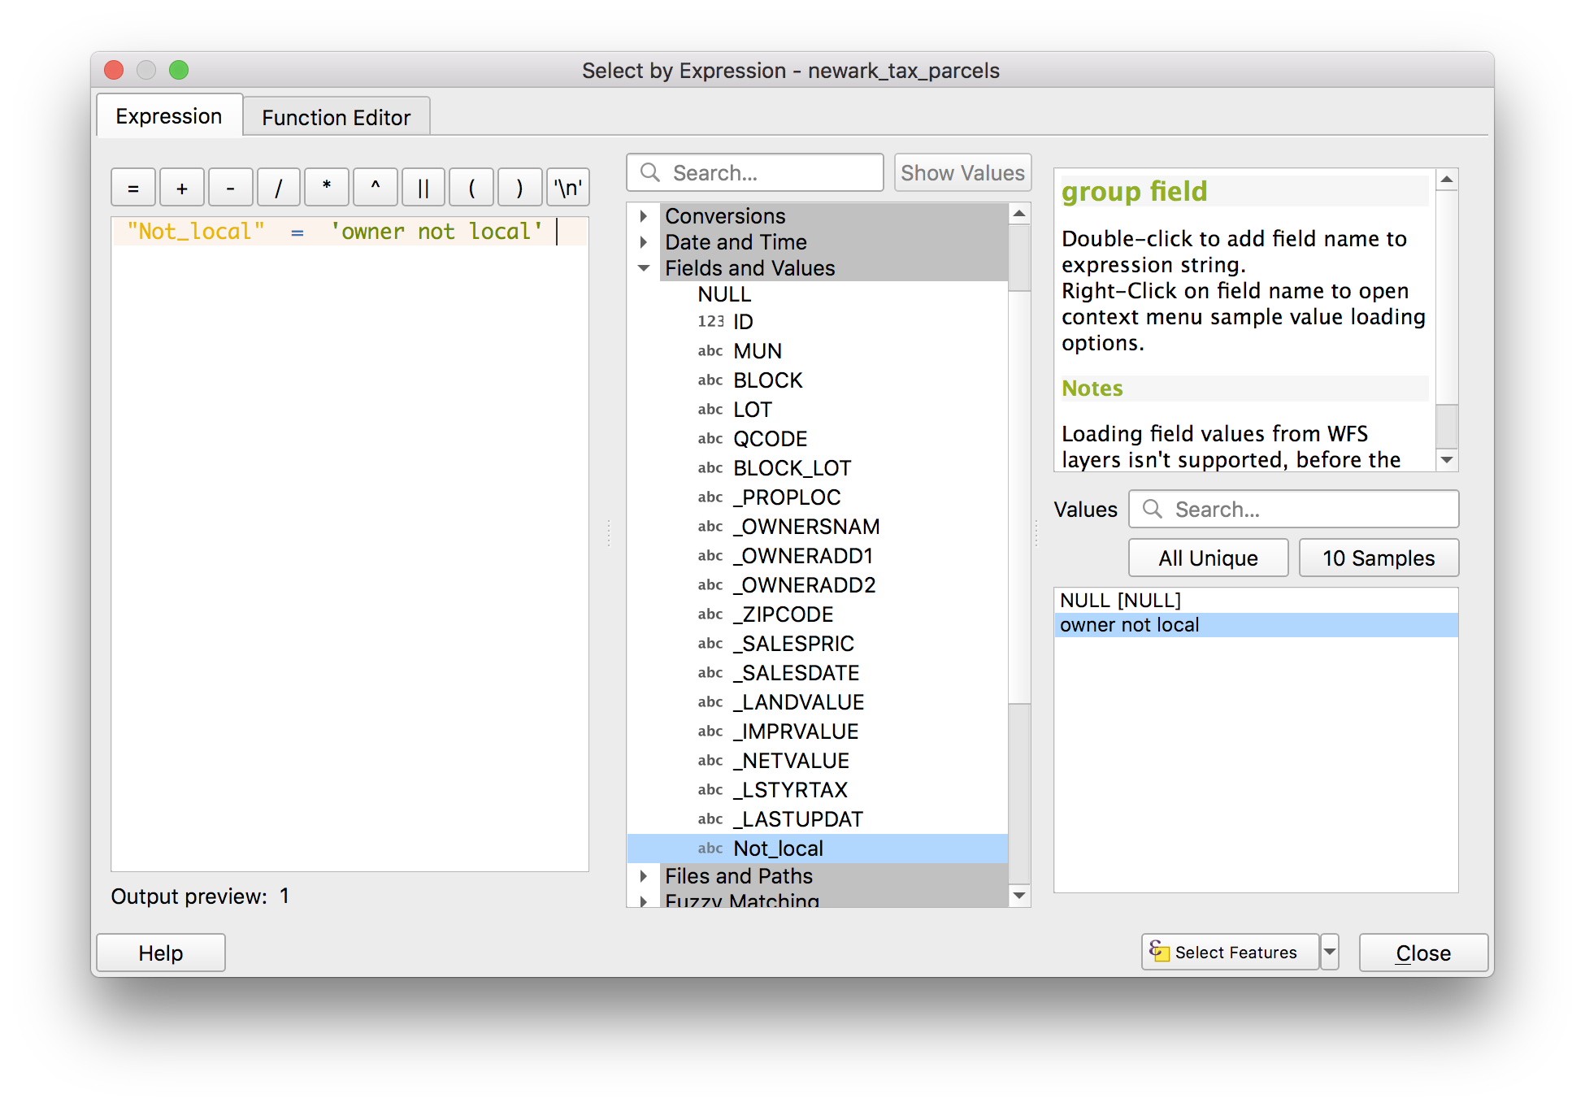Screen dimensions: 1585x1107
Task: Open the Expression tab
Action: coord(168,116)
